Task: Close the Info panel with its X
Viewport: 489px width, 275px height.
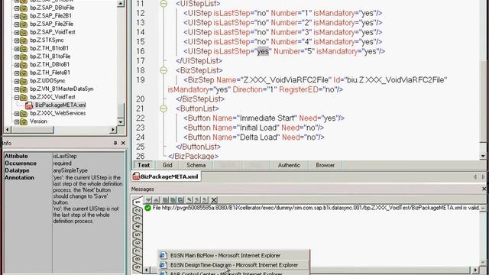Action: (x=123, y=143)
